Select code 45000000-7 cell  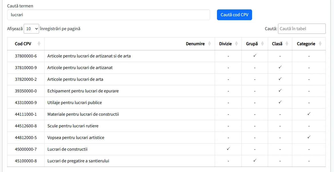[x=26, y=149]
